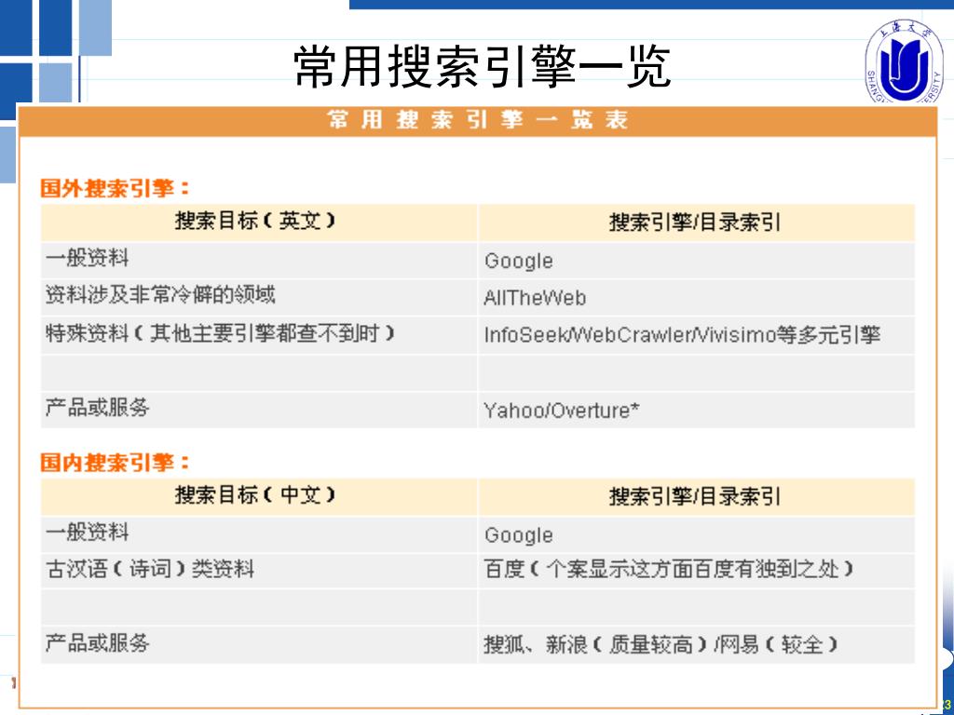The image size is (954, 715).
Task: Select the cell 古汉语（诗词）类资料
Action: click(x=259, y=571)
